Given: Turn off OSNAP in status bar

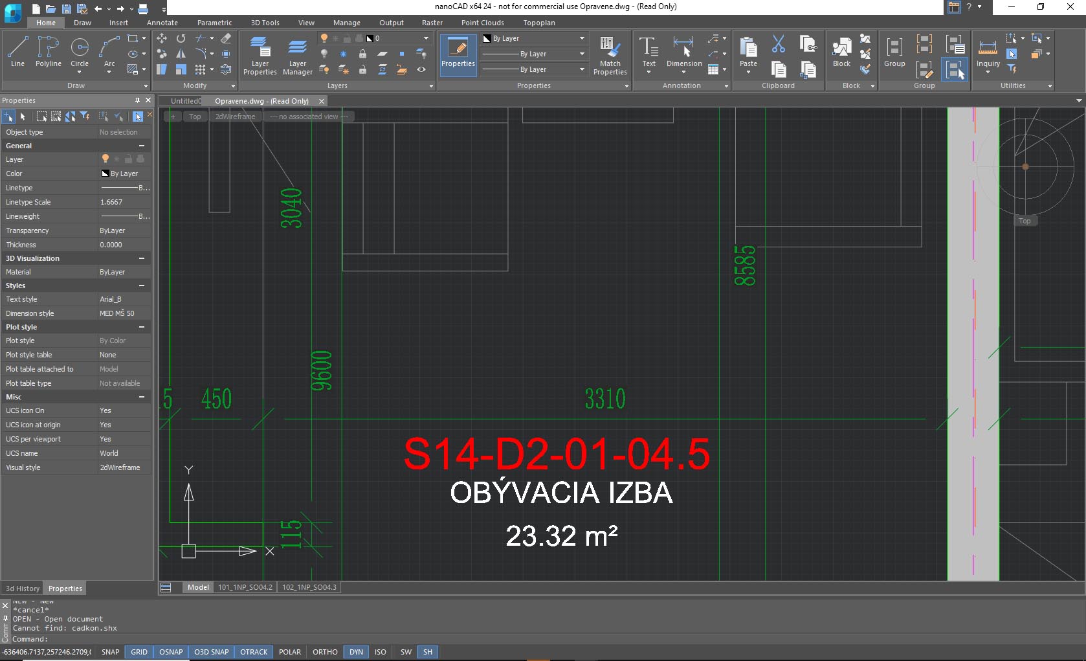Looking at the screenshot, I should (171, 652).
